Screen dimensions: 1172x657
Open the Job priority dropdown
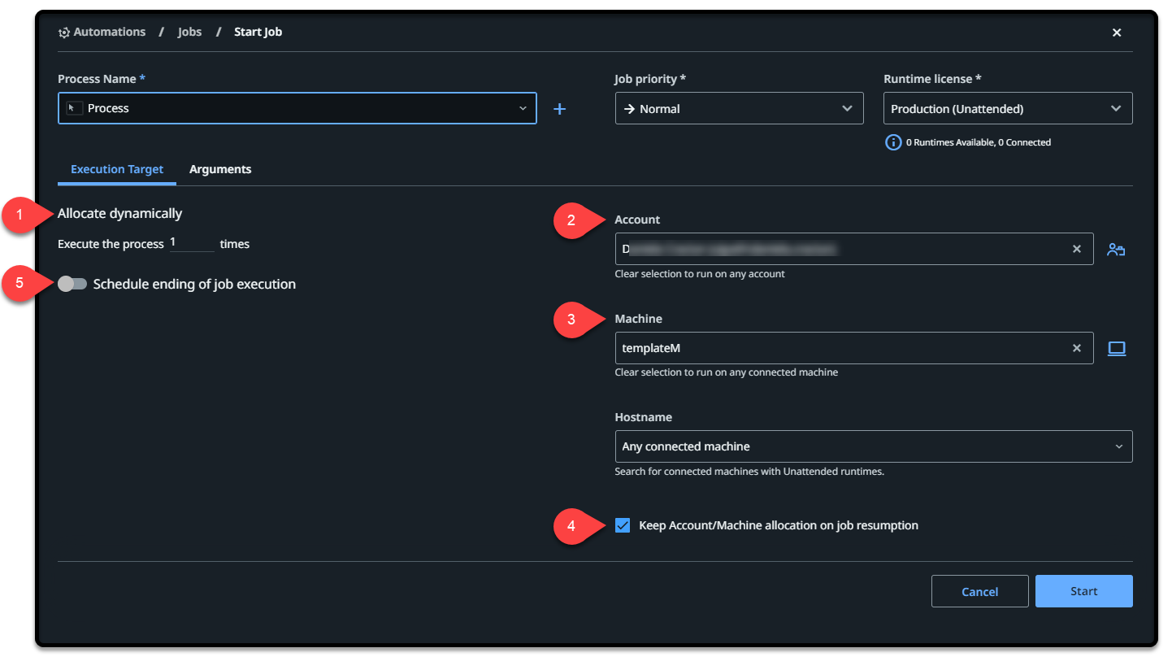coord(740,108)
